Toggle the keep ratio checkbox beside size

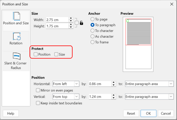(x=77, y=23)
